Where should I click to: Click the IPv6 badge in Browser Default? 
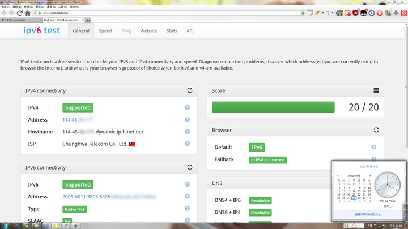pyautogui.click(x=257, y=147)
